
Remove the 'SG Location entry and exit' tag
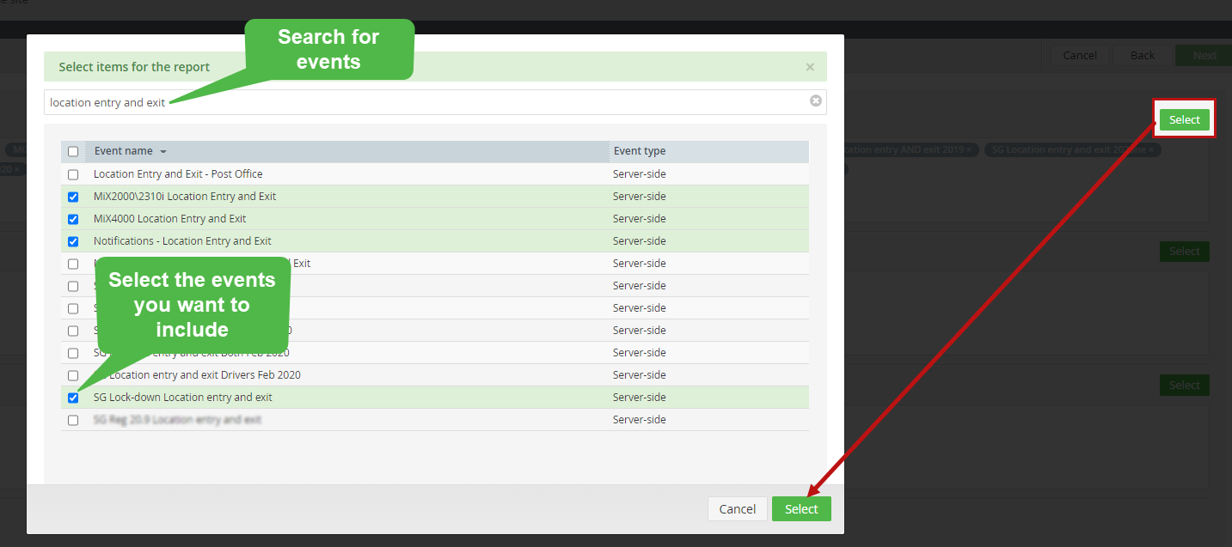tap(1152, 149)
